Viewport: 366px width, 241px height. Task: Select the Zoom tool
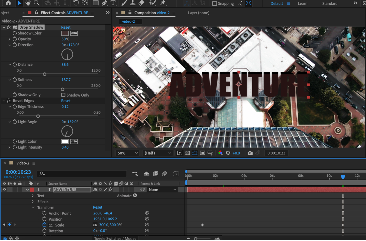(x=37, y=3)
